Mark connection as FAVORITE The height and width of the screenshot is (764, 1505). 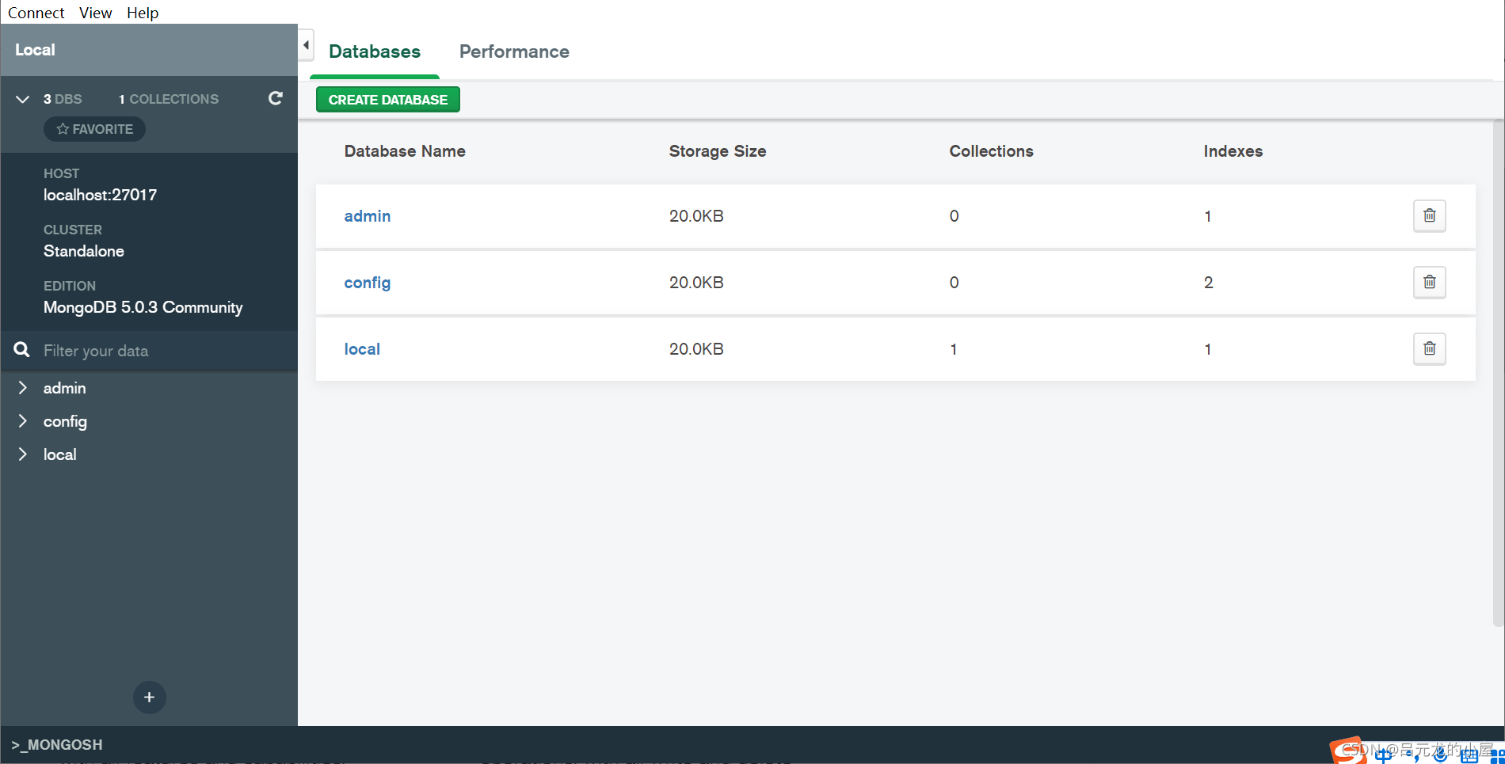point(94,129)
